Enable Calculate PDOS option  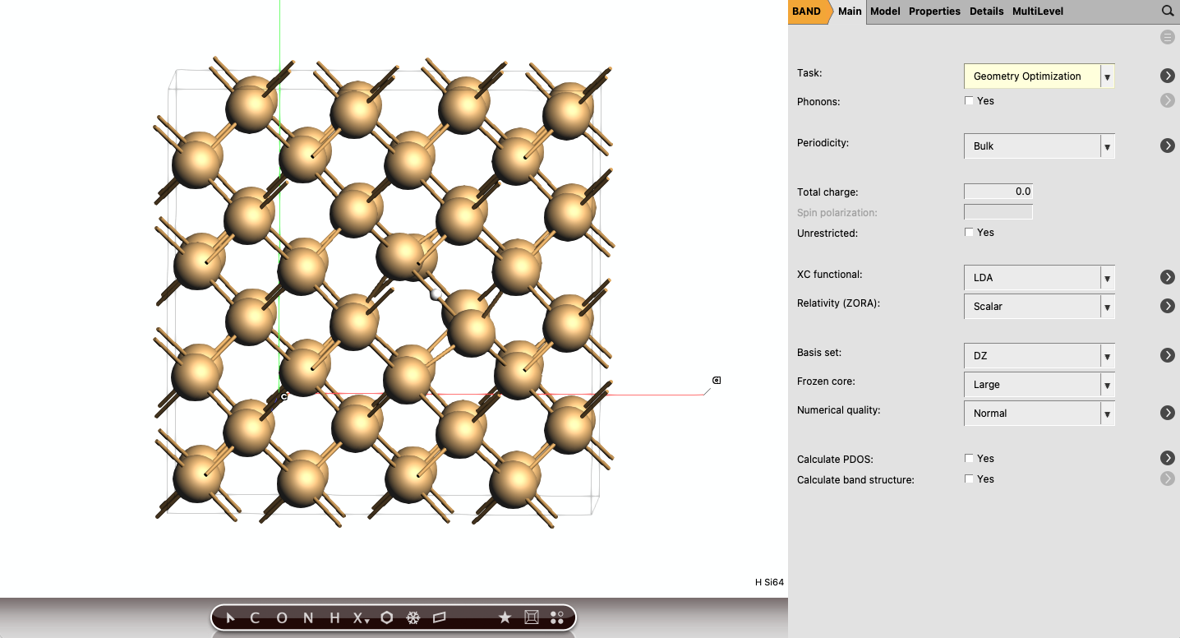(969, 458)
